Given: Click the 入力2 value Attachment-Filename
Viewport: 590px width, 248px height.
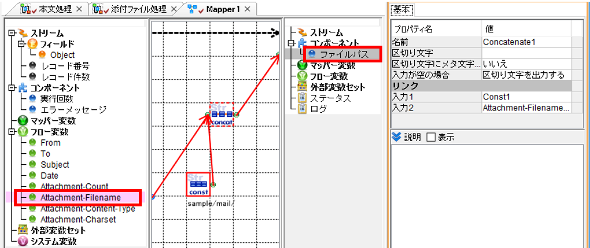Looking at the screenshot, I should 526,108.
